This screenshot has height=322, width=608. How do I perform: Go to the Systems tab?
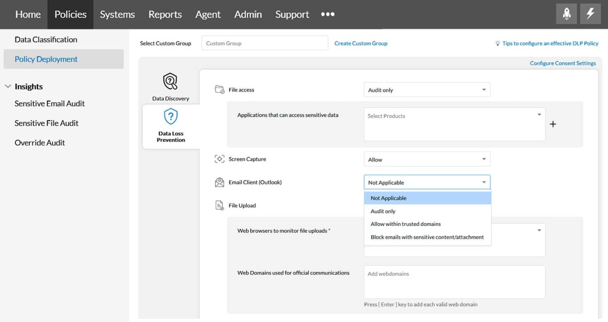[x=117, y=14]
